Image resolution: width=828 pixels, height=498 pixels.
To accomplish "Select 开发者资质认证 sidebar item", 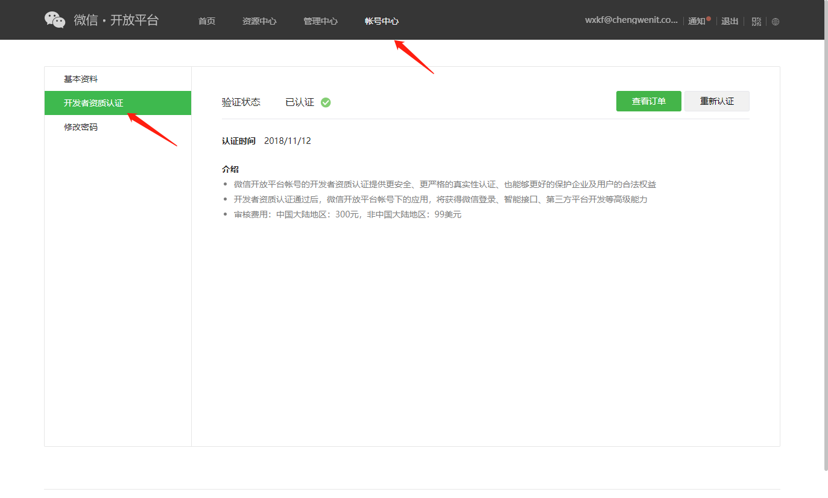I will 93,103.
